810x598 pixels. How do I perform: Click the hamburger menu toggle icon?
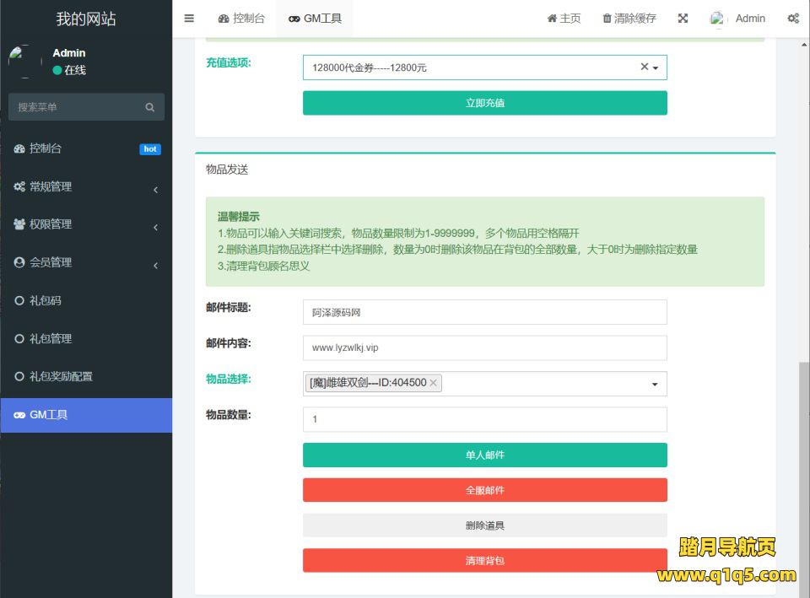click(x=189, y=19)
